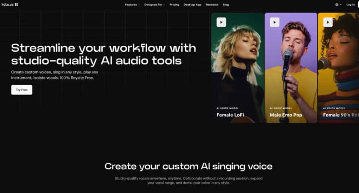This screenshot has height=193, width=359.
Task: Click the partially visible button beside Log In
Action: point(358,4)
